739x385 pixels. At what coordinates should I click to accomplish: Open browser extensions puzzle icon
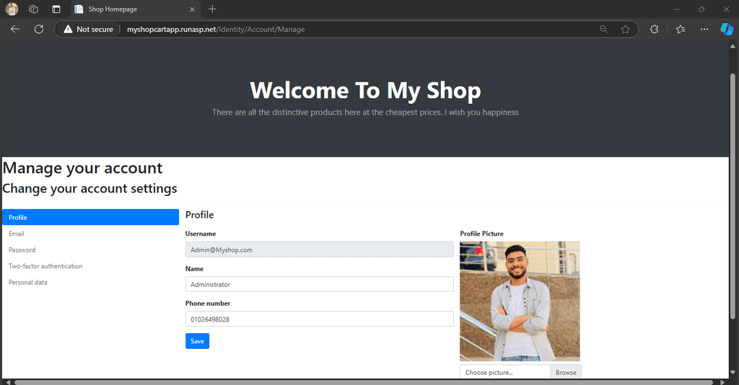coord(654,29)
